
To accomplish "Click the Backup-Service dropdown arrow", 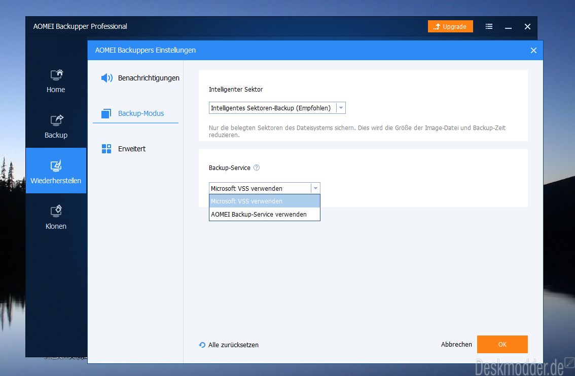I will 315,188.
